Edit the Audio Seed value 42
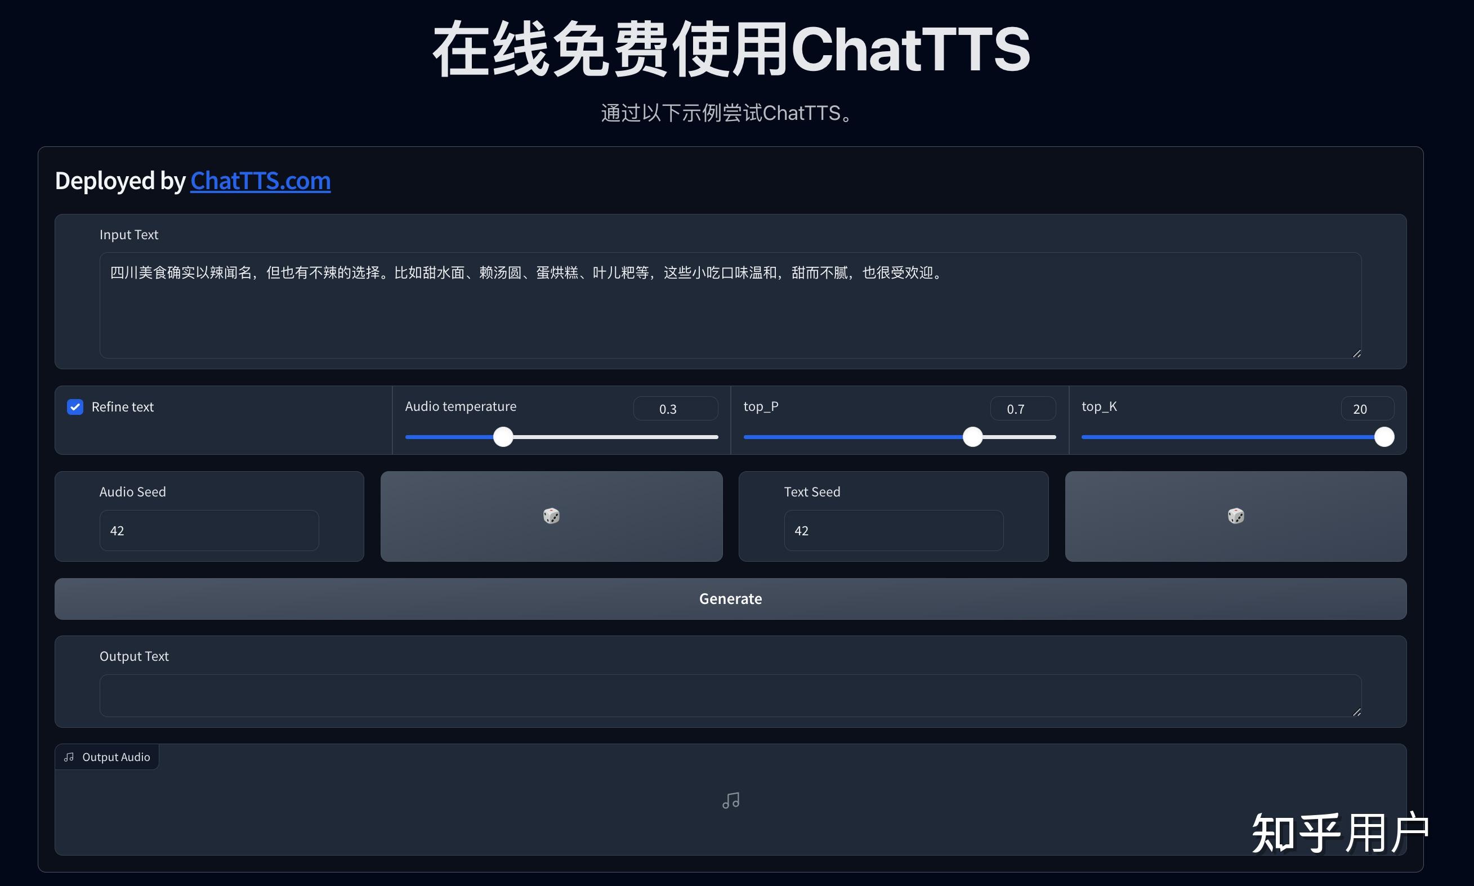The image size is (1474, 886). [208, 530]
